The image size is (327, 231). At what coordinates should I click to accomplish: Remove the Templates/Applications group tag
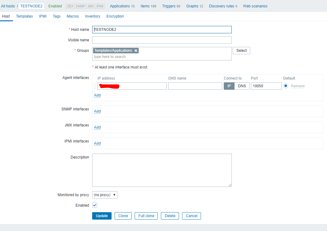136,51
